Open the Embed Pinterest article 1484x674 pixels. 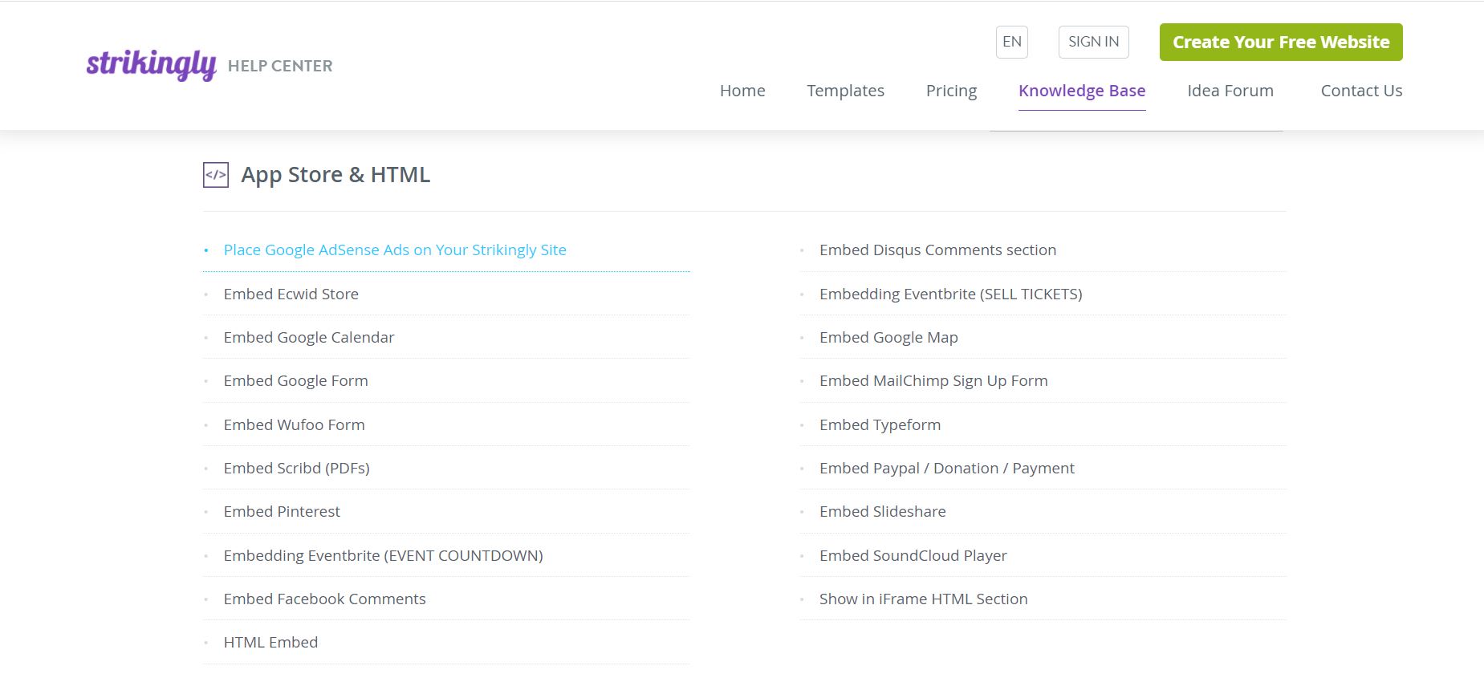click(x=282, y=511)
